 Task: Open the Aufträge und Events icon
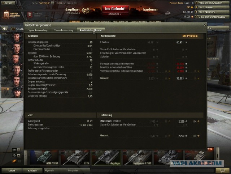click(x=6, y=14)
